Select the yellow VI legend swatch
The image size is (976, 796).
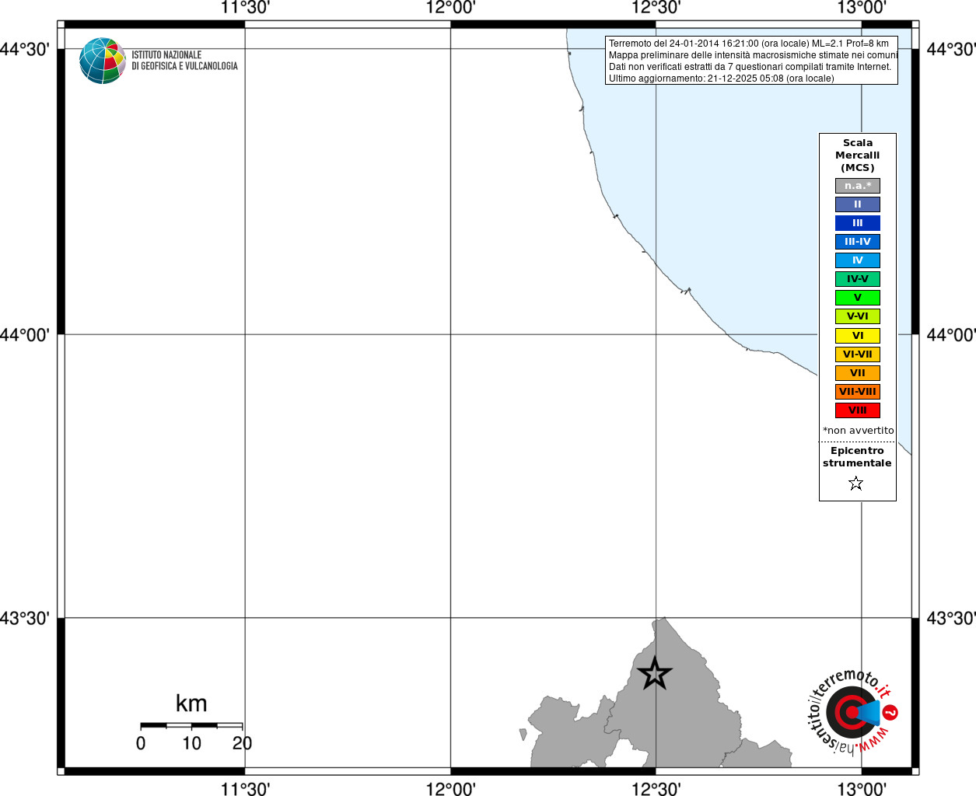[x=858, y=336]
